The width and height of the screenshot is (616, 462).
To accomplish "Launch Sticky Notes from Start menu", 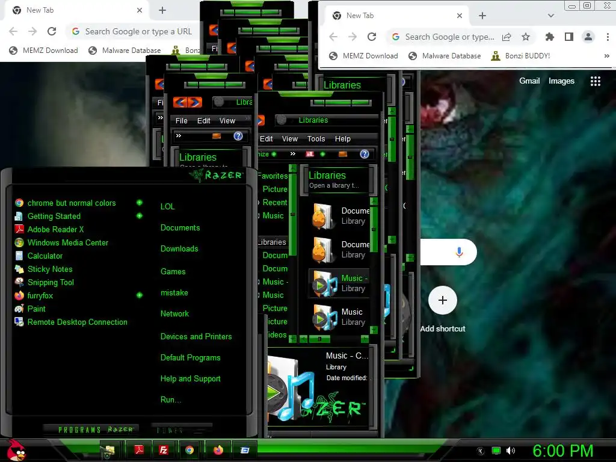I will coord(43,269).
